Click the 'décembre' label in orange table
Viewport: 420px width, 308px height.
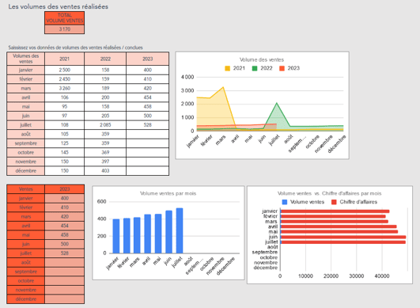click(26, 298)
